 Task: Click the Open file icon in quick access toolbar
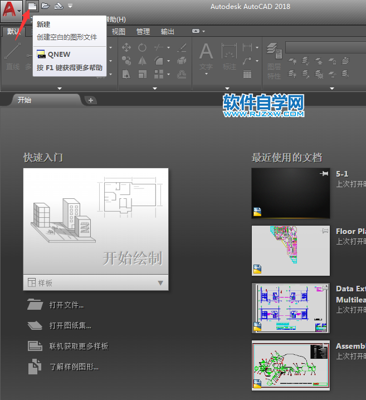pos(46,6)
